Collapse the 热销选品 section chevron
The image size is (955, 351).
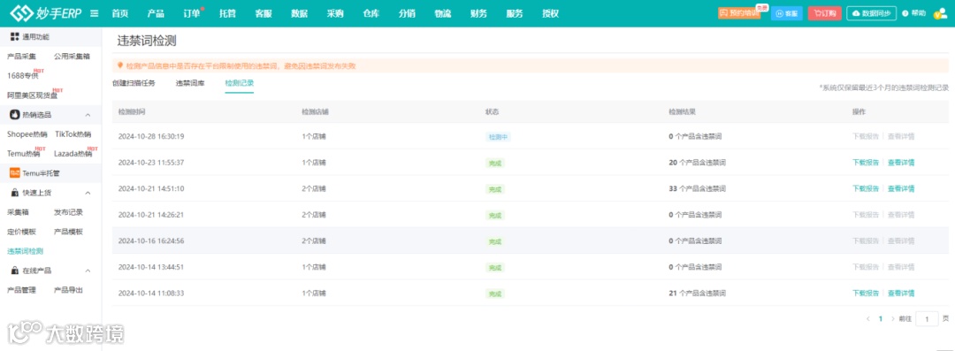click(x=88, y=115)
